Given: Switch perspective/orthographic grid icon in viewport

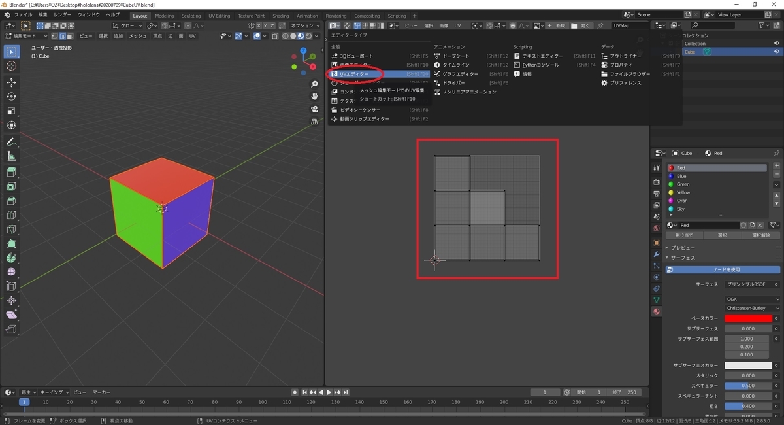Looking at the screenshot, I should pyautogui.click(x=315, y=121).
